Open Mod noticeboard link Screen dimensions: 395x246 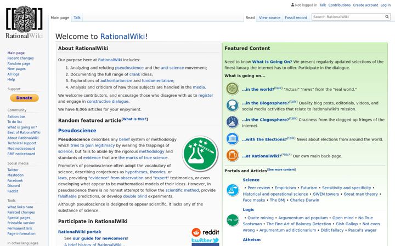tap(21, 148)
